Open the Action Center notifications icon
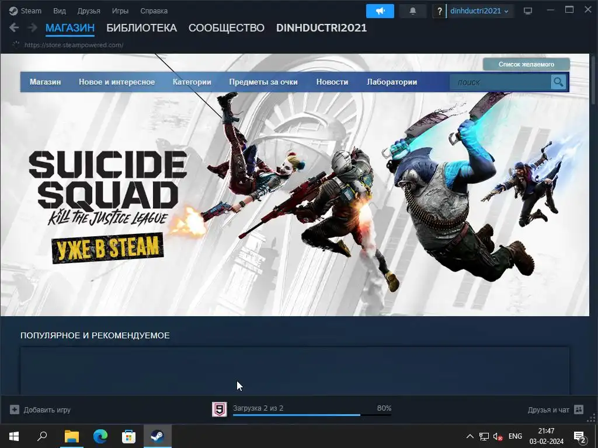The image size is (598, 448). tap(580, 436)
